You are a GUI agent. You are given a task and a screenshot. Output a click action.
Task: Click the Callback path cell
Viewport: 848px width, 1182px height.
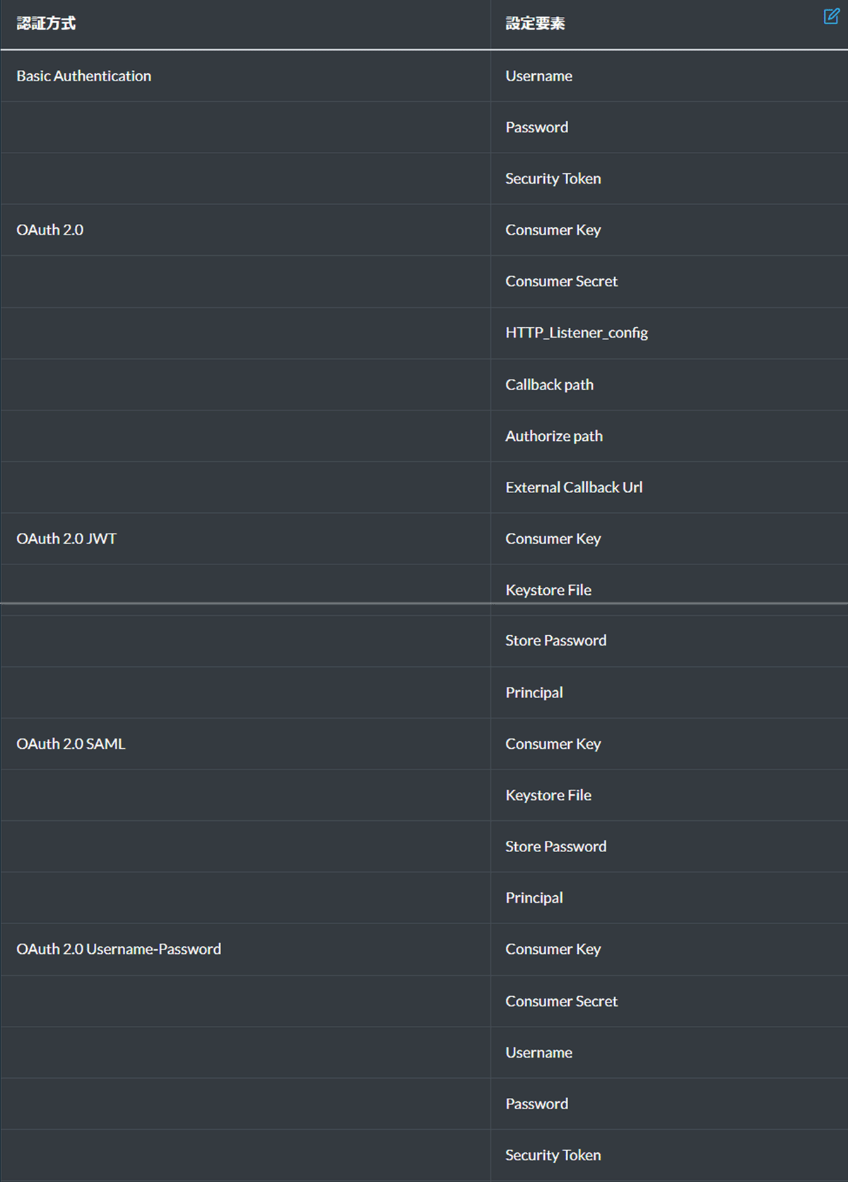click(x=549, y=384)
